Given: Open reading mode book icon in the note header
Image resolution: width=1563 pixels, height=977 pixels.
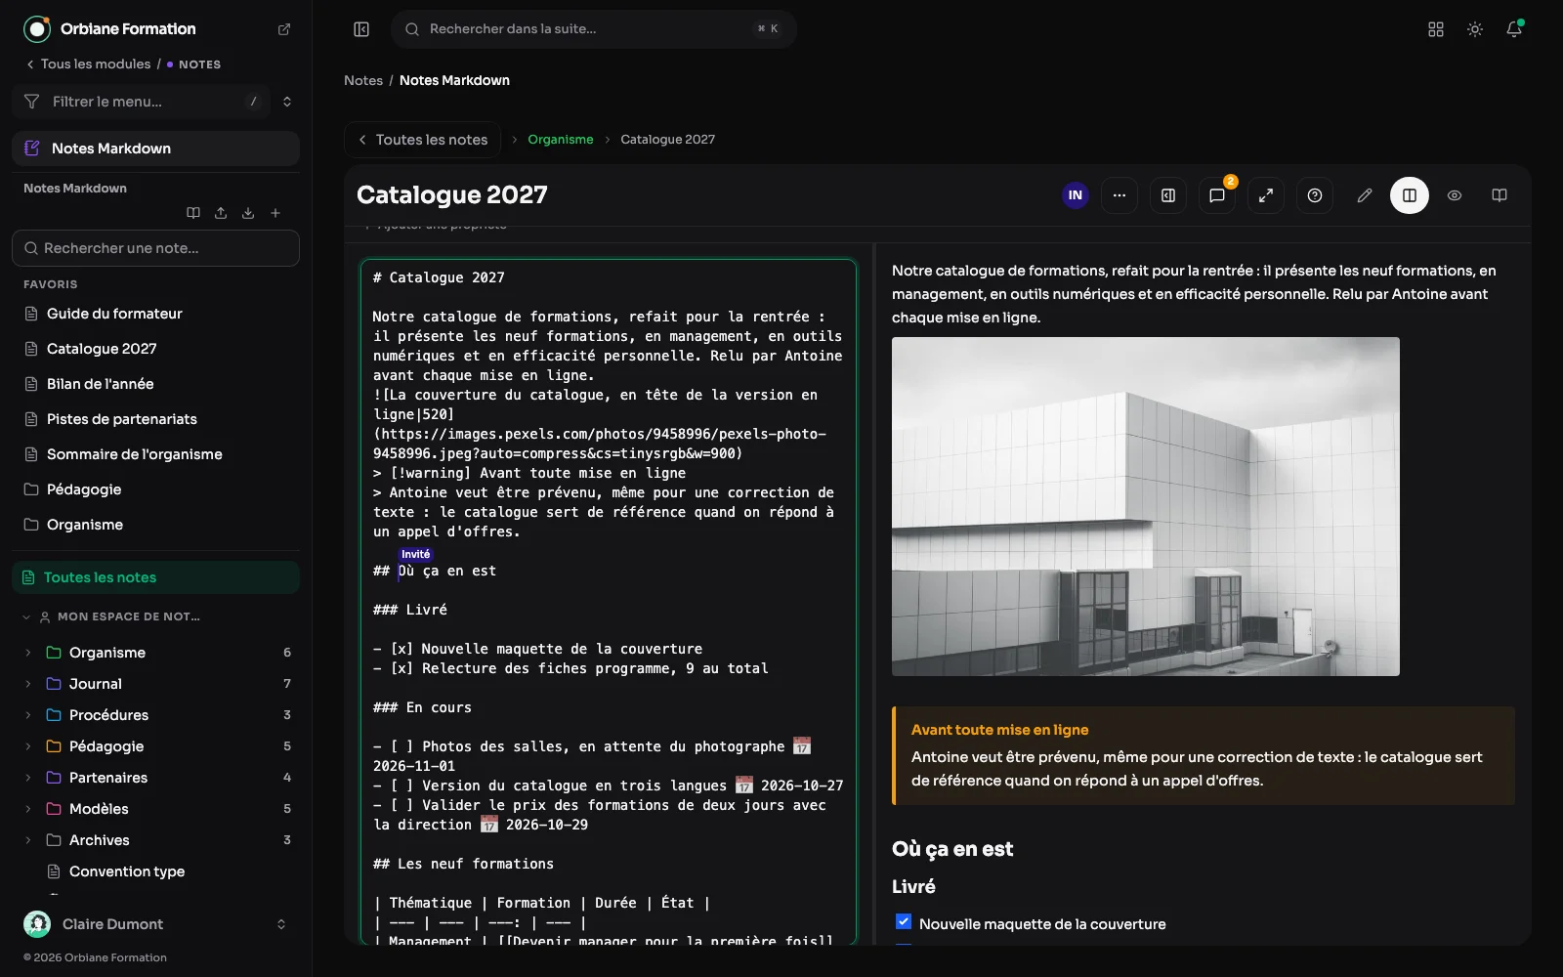Looking at the screenshot, I should (x=1500, y=195).
